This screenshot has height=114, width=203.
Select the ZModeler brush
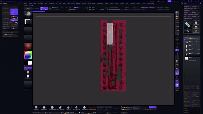click(68, 108)
